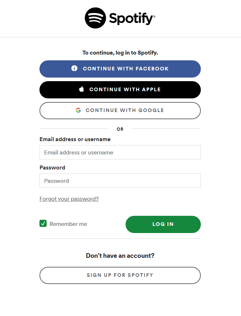The width and height of the screenshot is (241, 316).
Task: Choose Sign Up For Spotify
Action: [120, 275]
